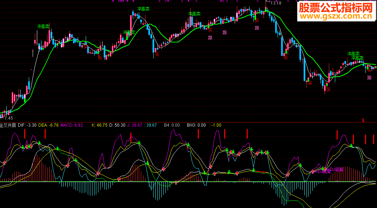The height and width of the screenshot is (208, 377).
Task: Click the leftmost 买 signal label
Action: click(86, 47)
